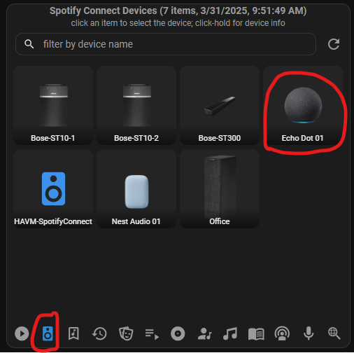
Task: Open the Devices speaker icon in footer
Action: coord(48,333)
